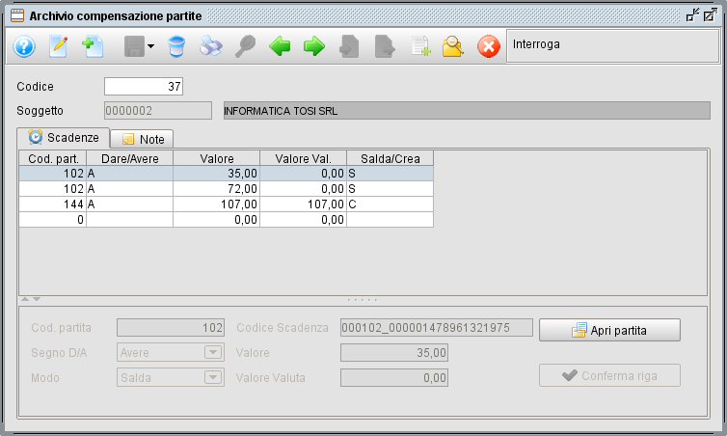Switch to the Scadenze tab

(64, 138)
